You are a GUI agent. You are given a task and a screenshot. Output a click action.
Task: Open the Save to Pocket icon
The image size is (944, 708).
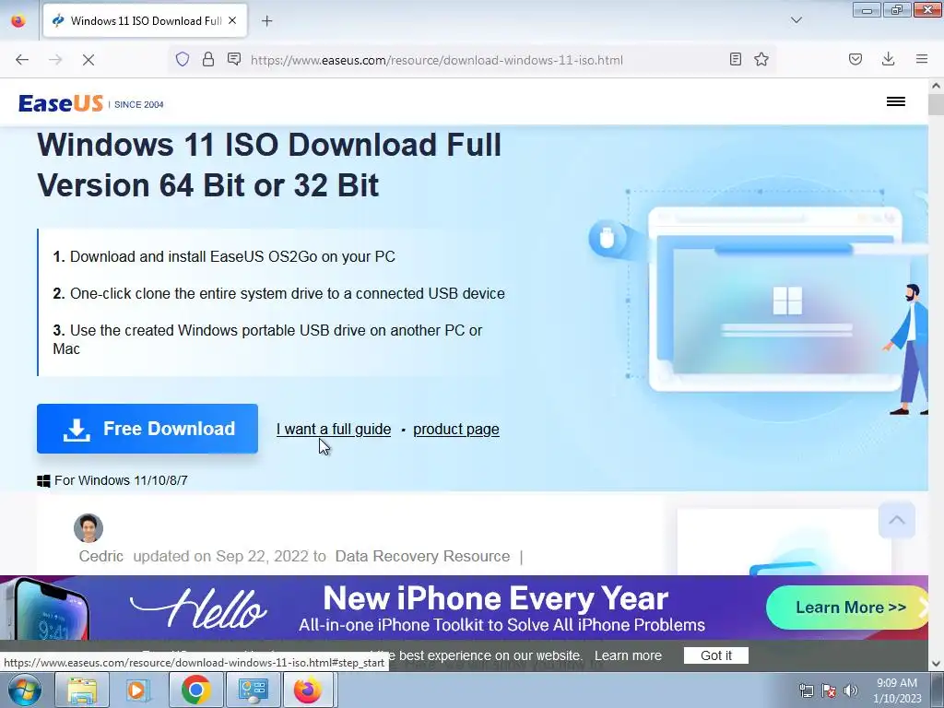click(x=855, y=59)
